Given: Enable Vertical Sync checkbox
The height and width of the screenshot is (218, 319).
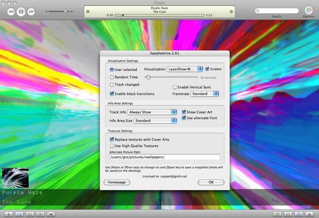Looking at the screenshot, I should pyautogui.click(x=175, y=87).
